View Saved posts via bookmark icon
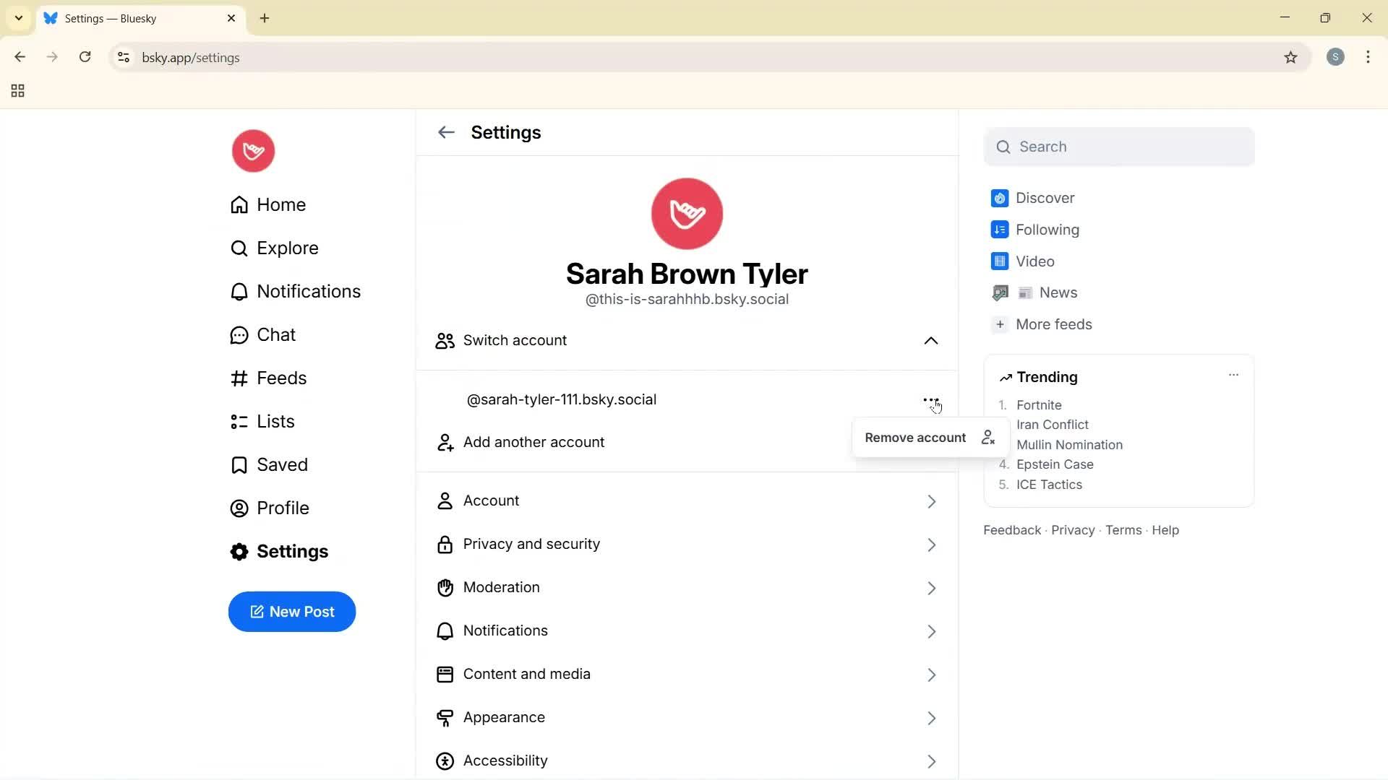This screenshot has height=780, width=1388. (239, 464)
